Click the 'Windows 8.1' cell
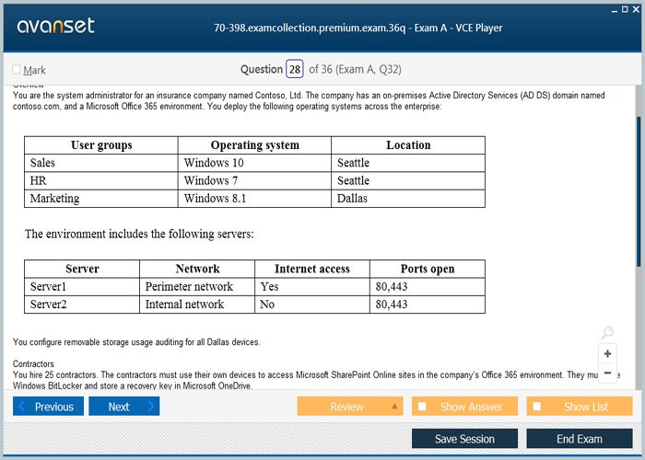 [254, 199]
